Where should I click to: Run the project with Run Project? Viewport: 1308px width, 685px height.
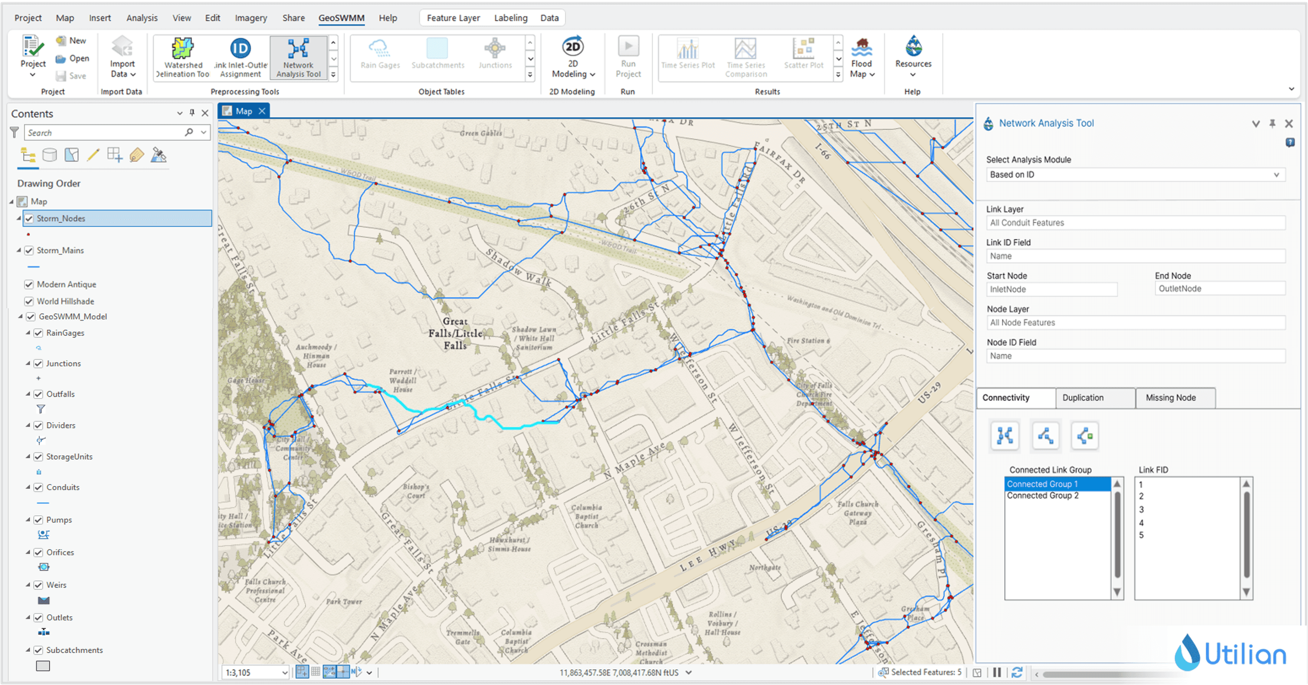click(x=628, y=56)
